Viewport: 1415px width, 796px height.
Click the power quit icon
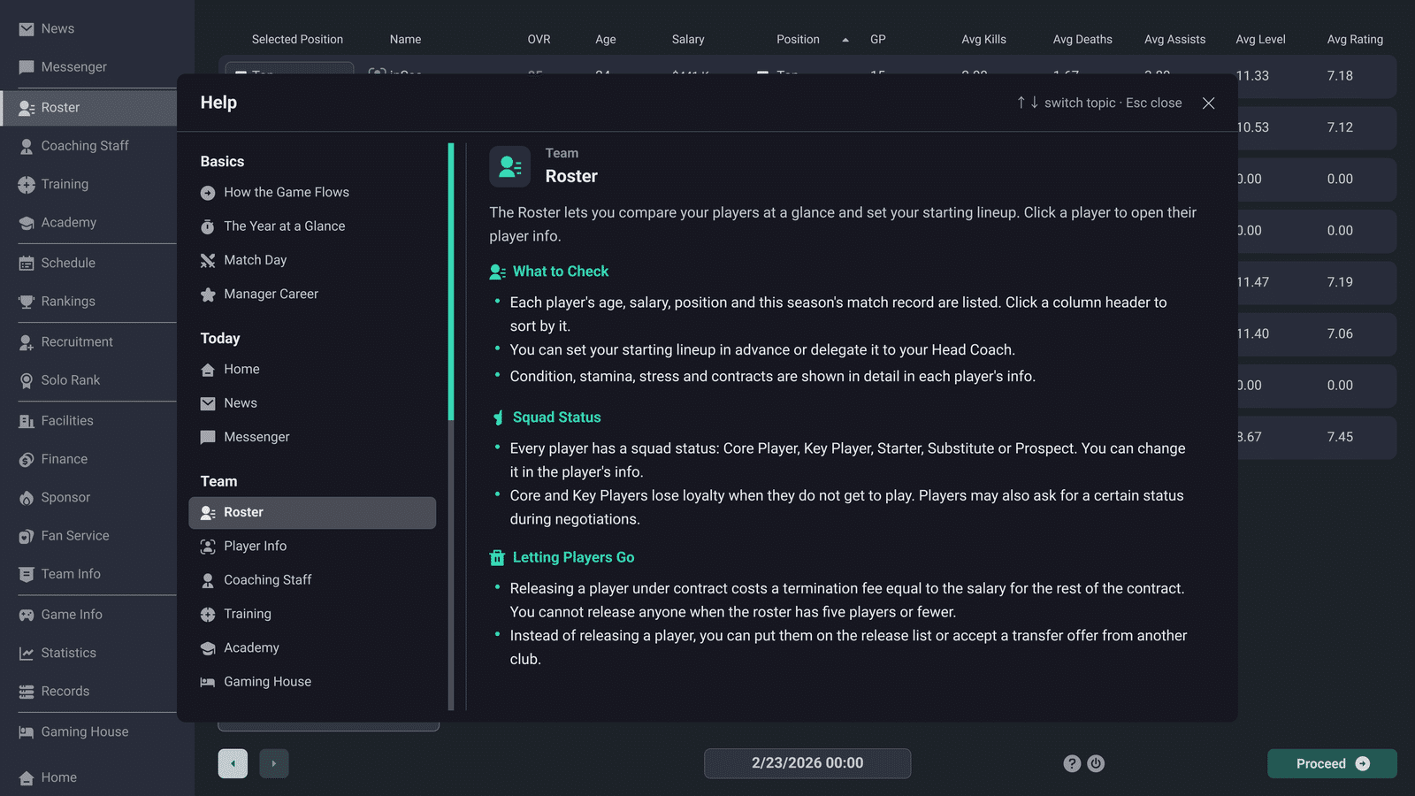pos(1096,763)
